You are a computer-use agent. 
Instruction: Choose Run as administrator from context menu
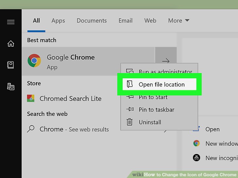160,71
